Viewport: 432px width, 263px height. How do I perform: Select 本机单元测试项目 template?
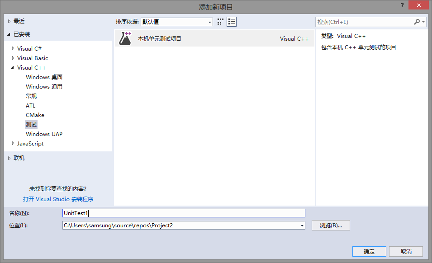point(214,38)
